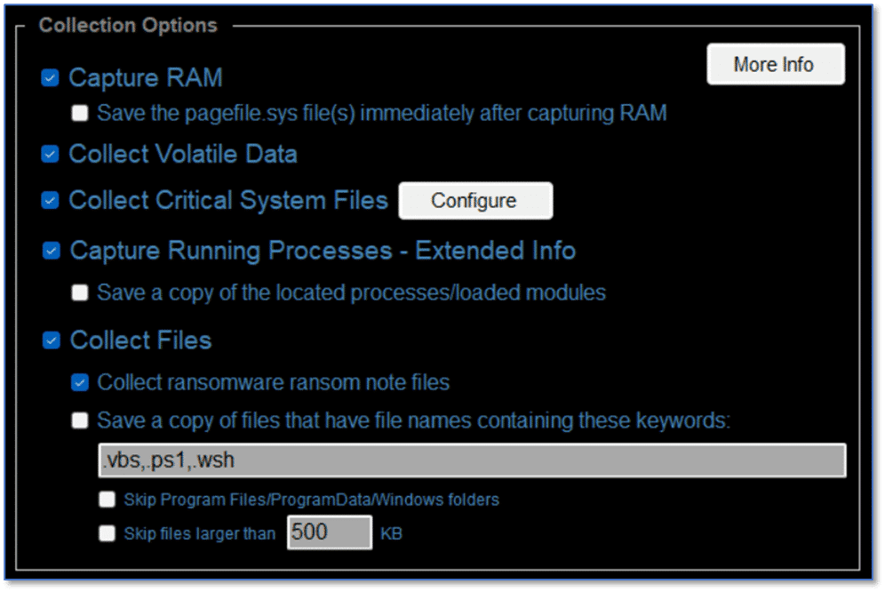Uncheck the Capture RAM checkbox

(51, 77)
